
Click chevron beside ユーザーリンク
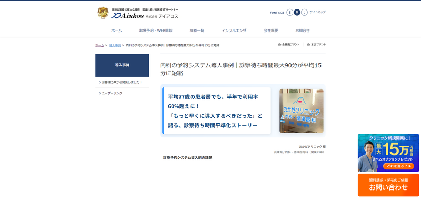pos(100,93)
